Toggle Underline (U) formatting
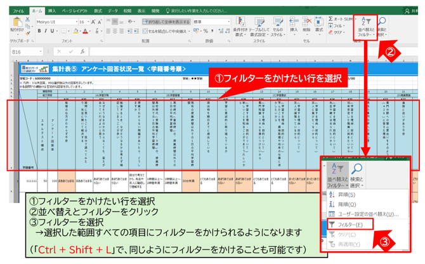 (52, 31)
